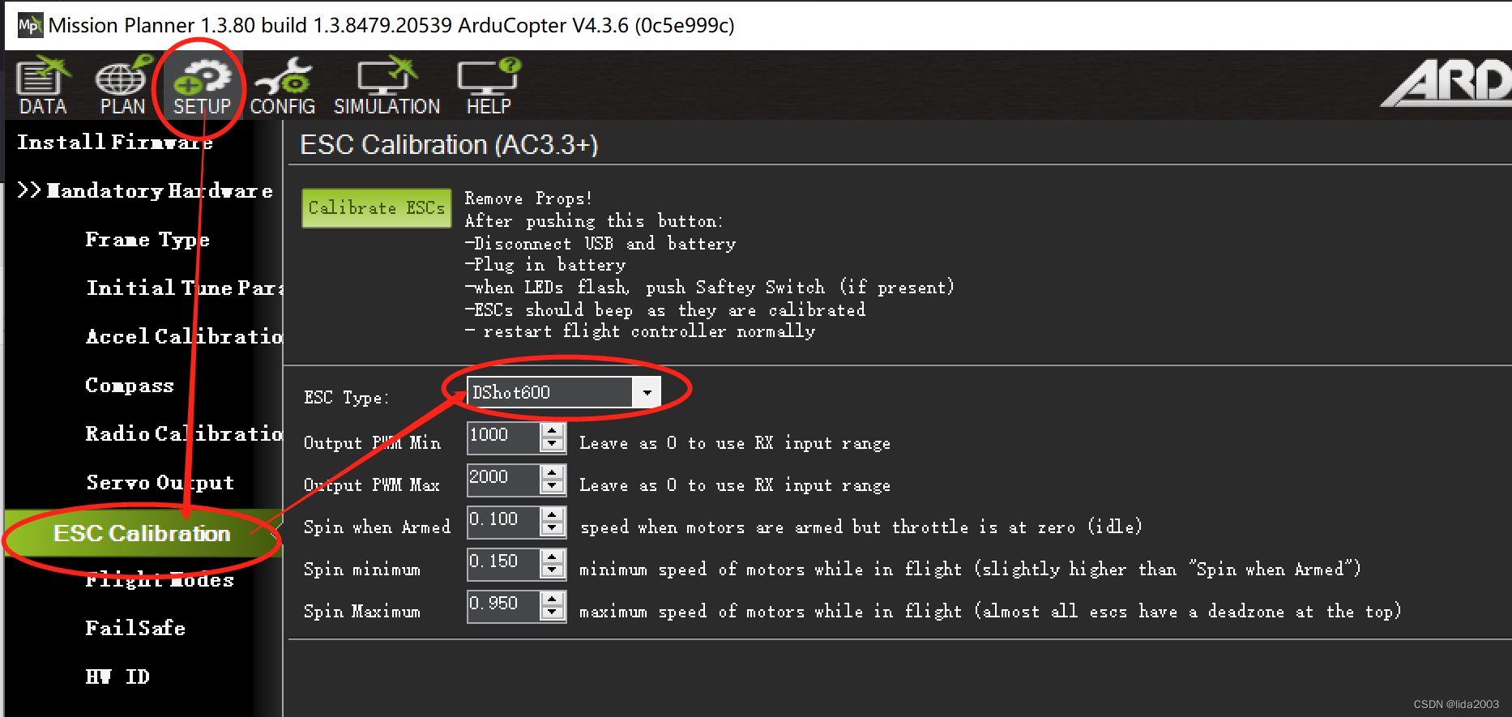The height and width of the screenshot is (717, 1512).
Task: Decrease Spin minimum value
Action: pos(553,570)
